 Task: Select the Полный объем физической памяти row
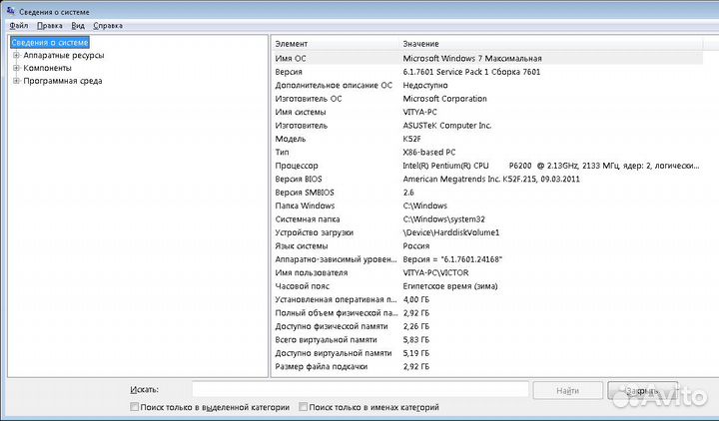(487, 313)
